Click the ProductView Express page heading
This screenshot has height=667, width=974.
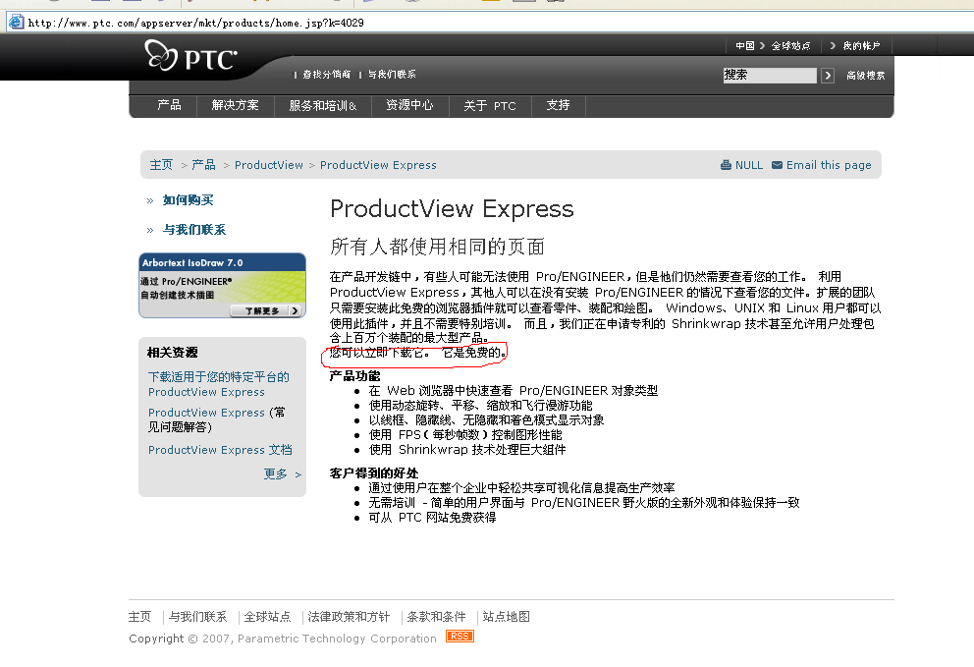(x=452, y=209)
